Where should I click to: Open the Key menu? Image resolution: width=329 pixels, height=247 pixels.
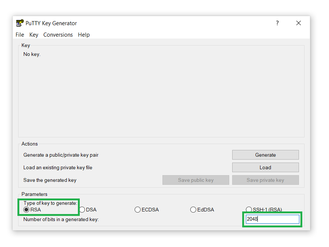[x=34, y=35]
